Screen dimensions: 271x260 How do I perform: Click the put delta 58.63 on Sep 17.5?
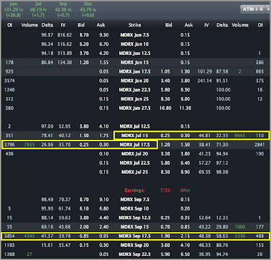pos(222,236)
